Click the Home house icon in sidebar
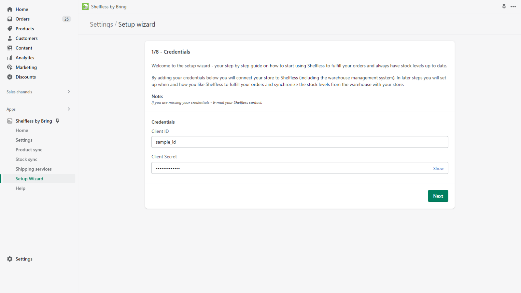 click(10, 9)
